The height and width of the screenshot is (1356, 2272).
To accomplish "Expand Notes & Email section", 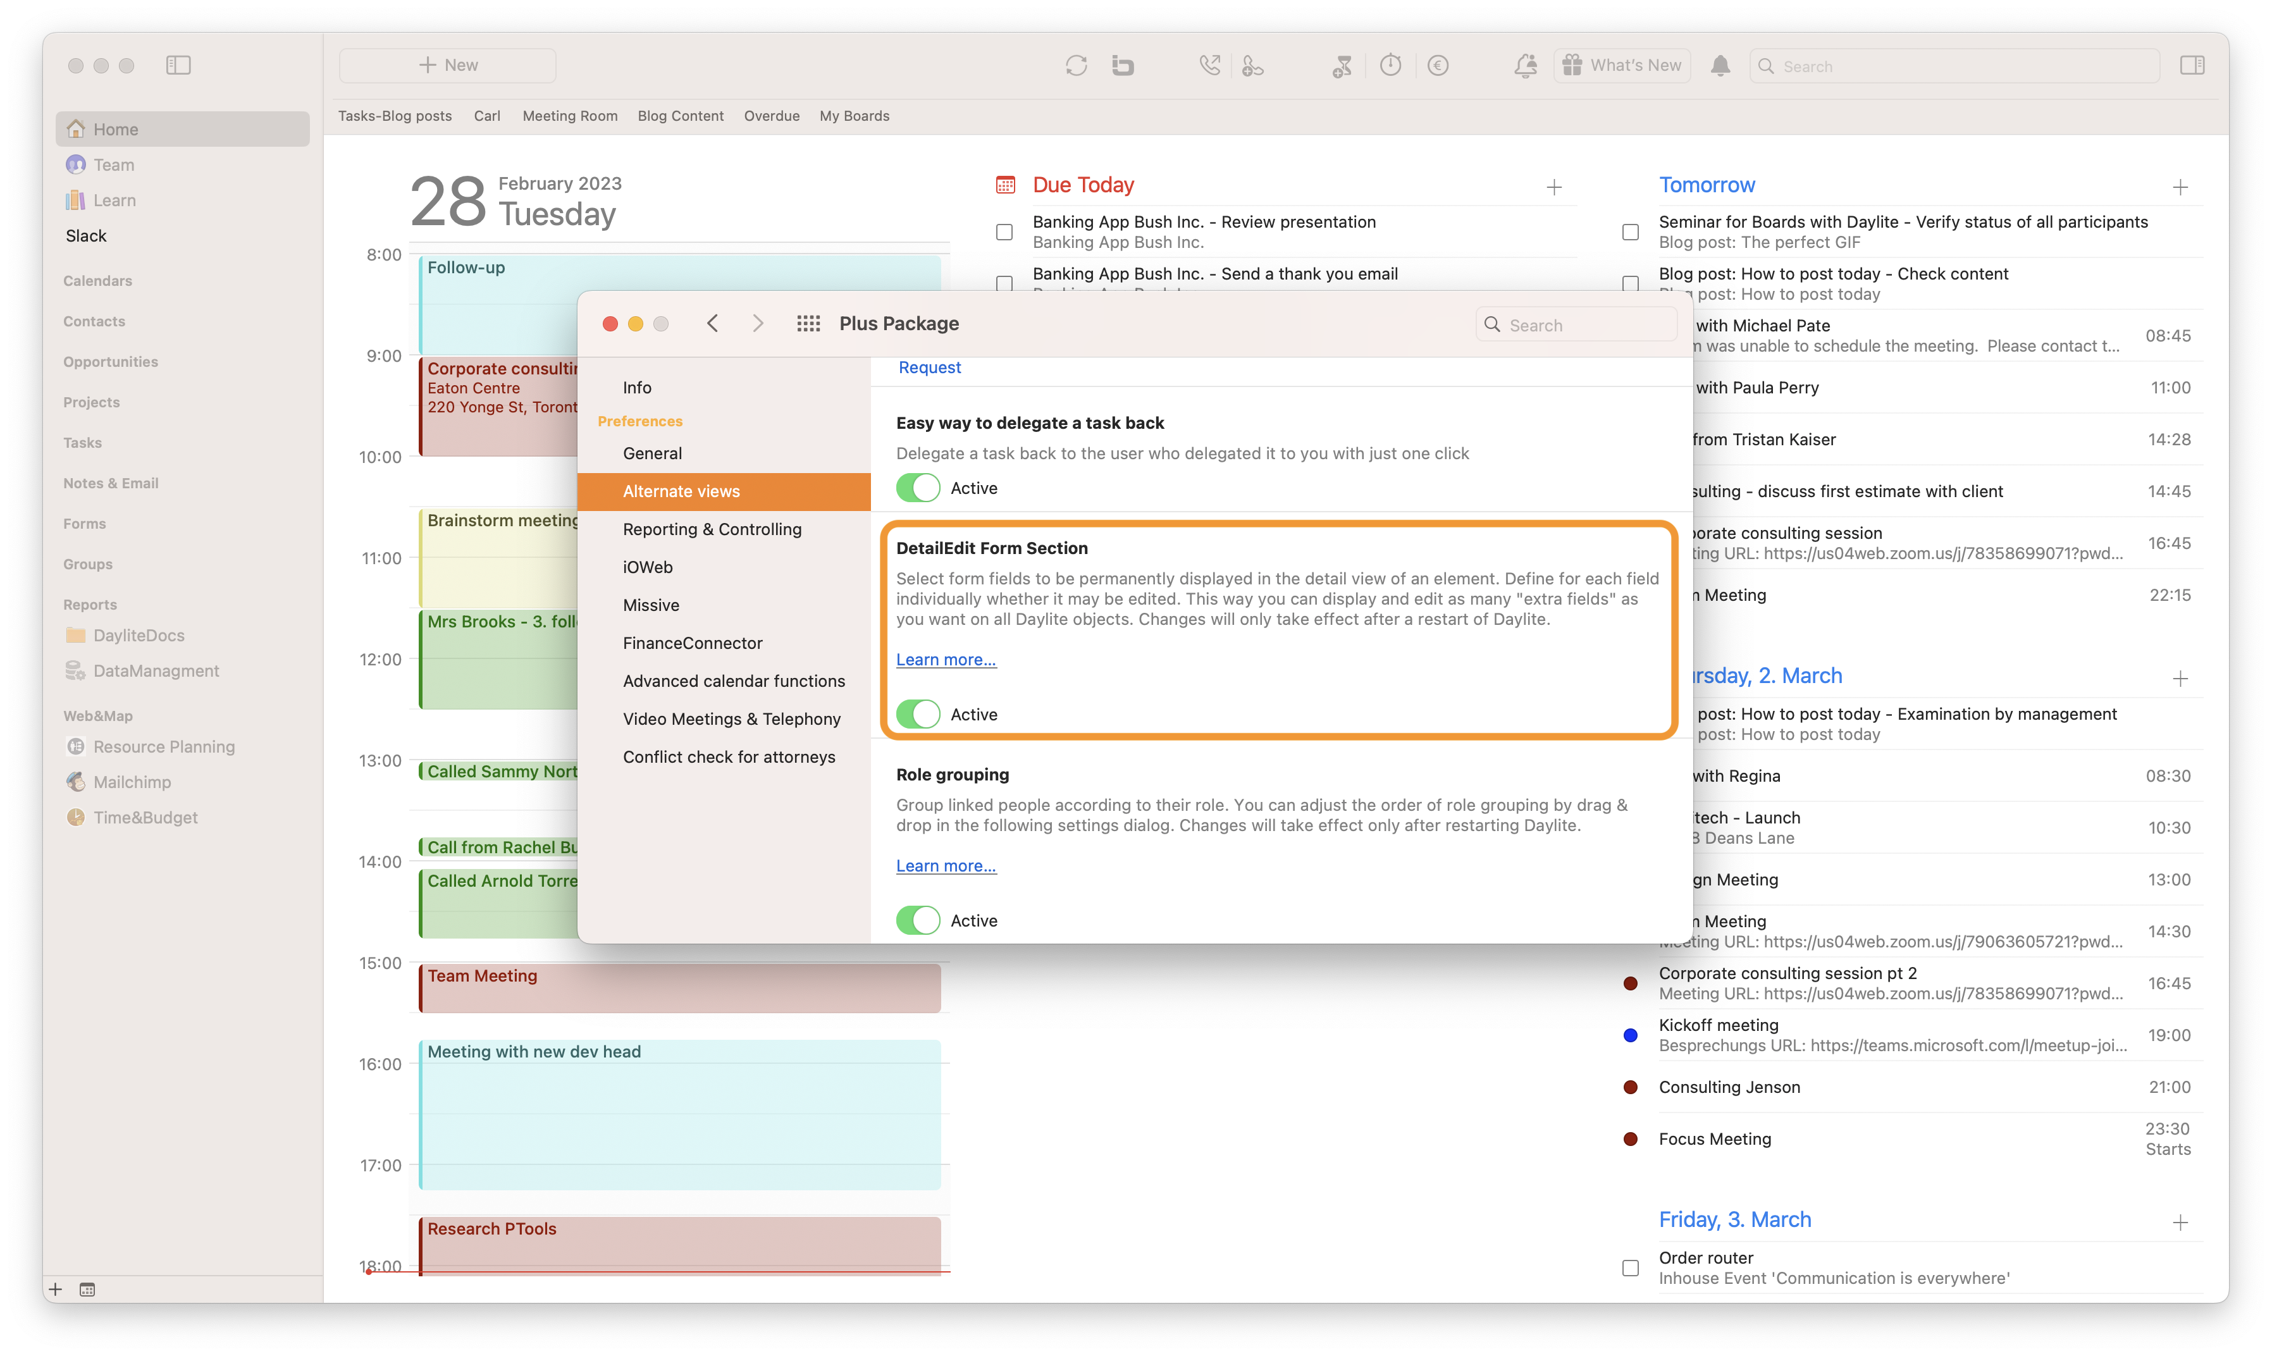I will 111,483.
